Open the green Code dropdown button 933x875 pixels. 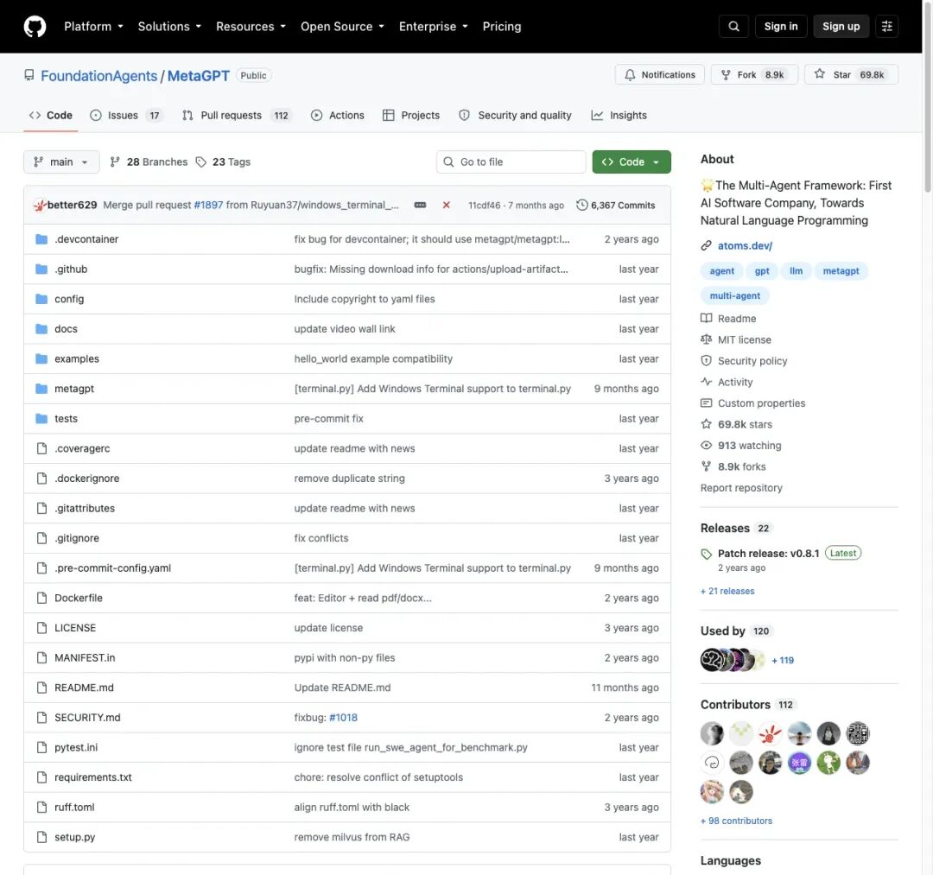tap(632, 162)
